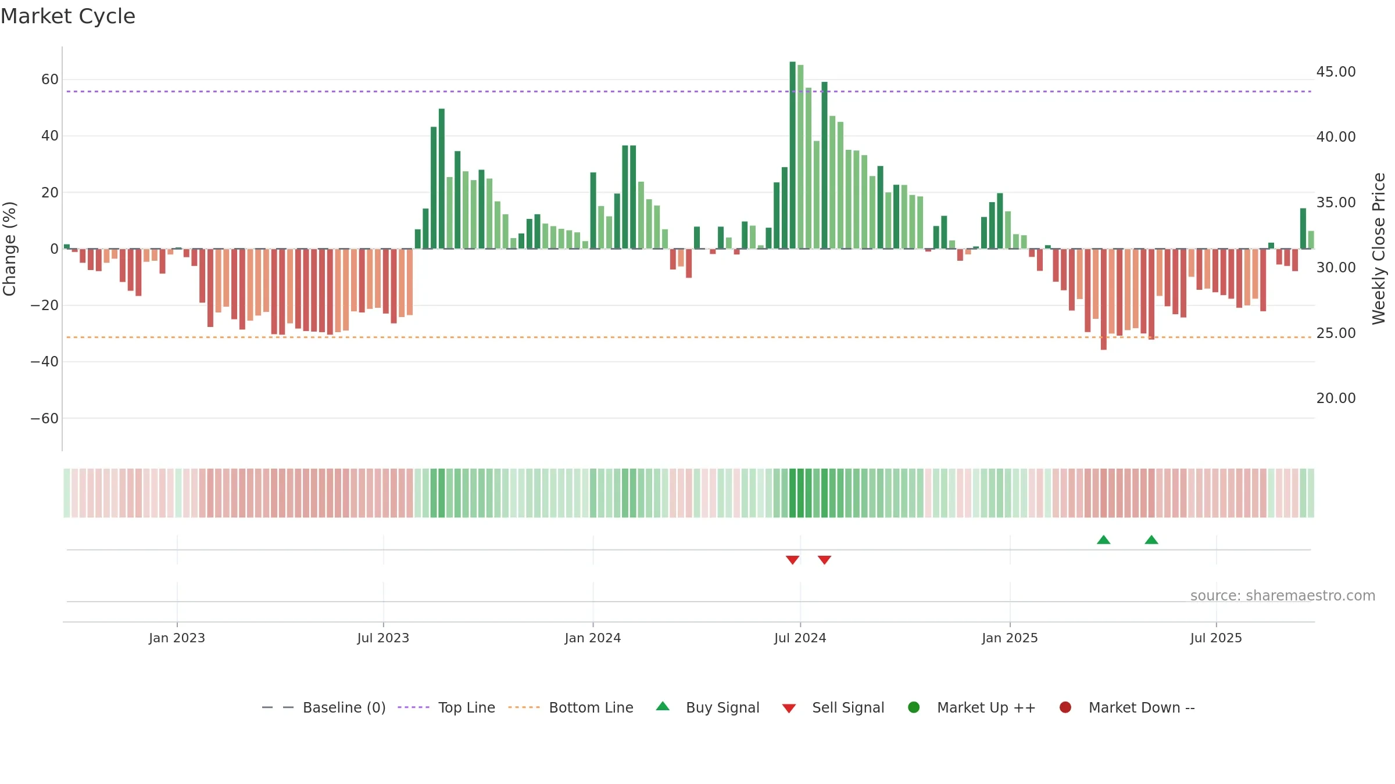Click the 20.00 price axis label
Viewport: 1395px width, 784px height.
1336,398
